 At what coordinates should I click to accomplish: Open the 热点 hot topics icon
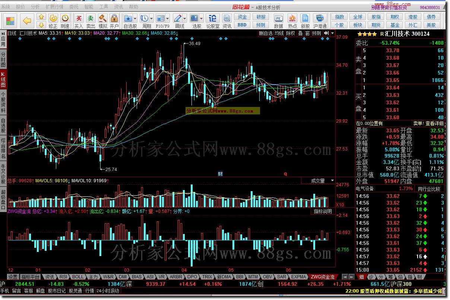(x=292, y=21)
